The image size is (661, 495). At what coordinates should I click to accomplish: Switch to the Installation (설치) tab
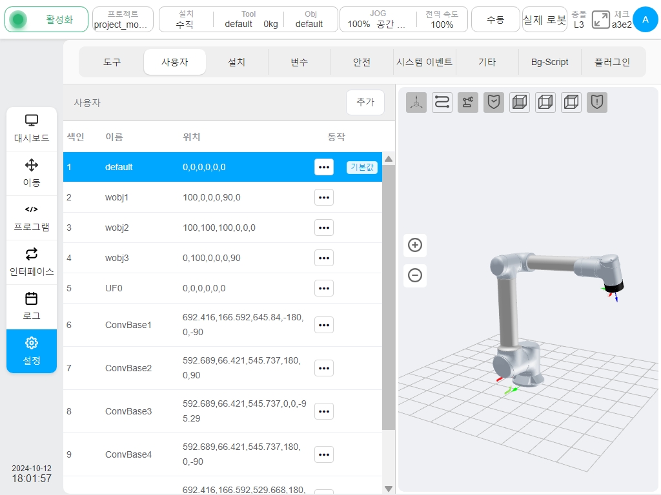236,62
